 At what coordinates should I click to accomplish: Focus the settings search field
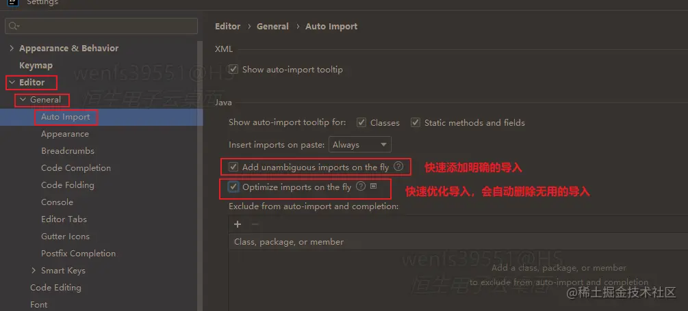(x=101, y=26)
